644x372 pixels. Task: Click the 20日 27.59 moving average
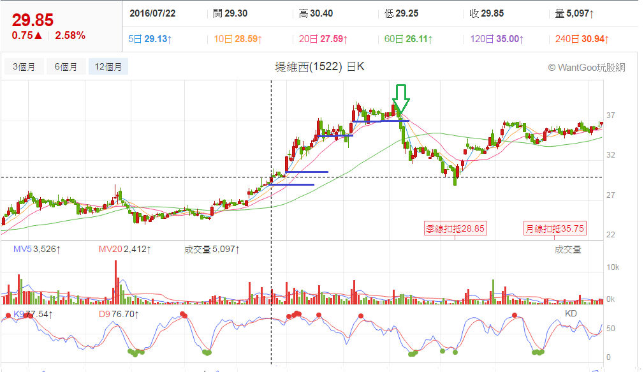point(323,39)
